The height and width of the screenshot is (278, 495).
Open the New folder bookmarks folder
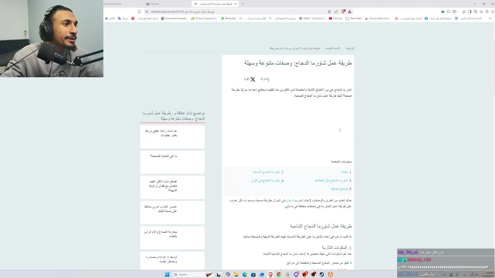[x=353, y=18]
